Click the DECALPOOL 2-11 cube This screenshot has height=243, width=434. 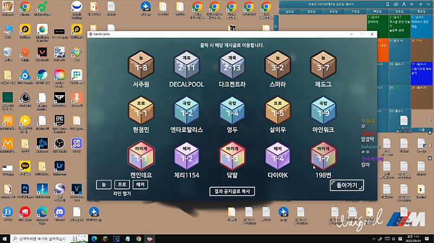(186, 67)
